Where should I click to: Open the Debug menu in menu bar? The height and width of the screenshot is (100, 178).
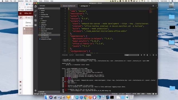click(35, 1)
